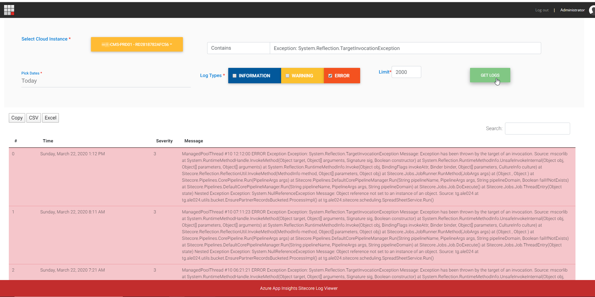
Task: Click the Administrator profile avatar
Action: point(591,10)
